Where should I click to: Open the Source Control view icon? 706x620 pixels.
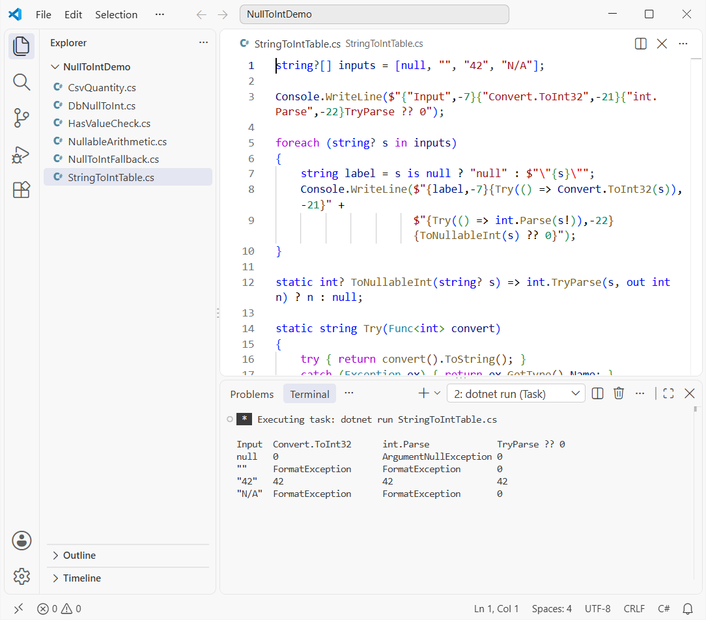click(x=21, y=118)
